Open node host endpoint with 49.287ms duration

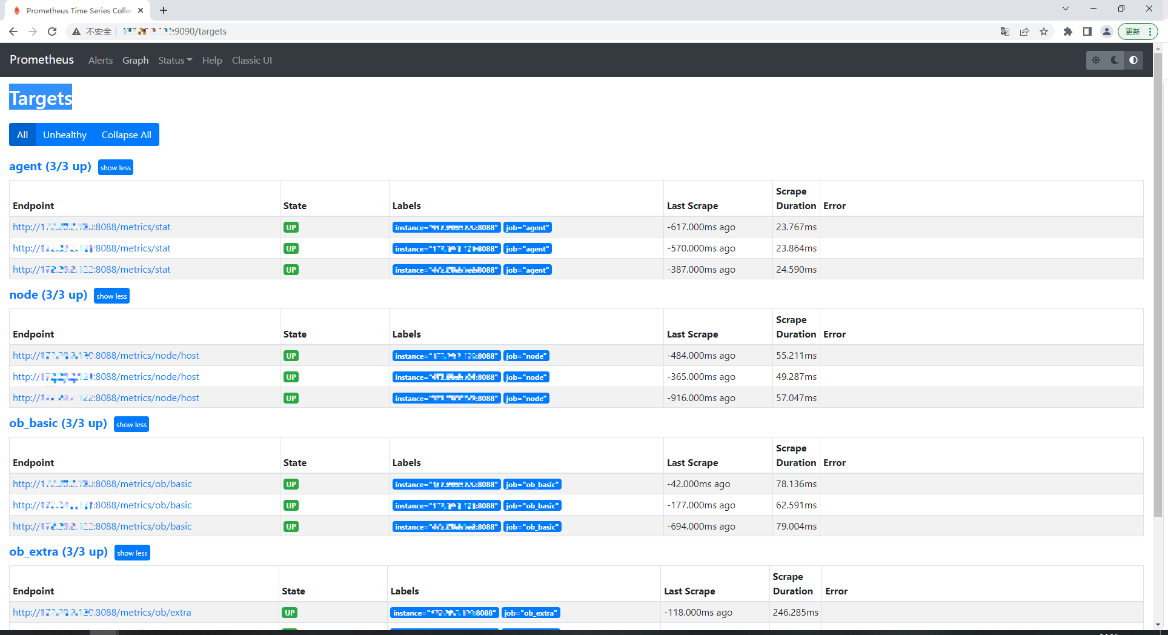pyautogui.click(x=106, y=377)
